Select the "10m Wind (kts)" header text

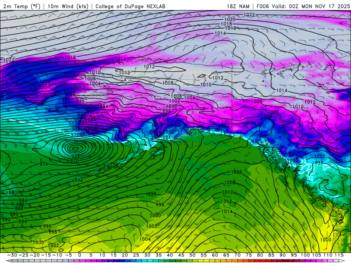(x=68, y=6)
